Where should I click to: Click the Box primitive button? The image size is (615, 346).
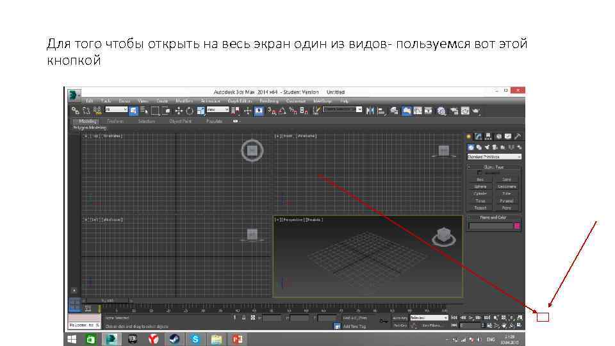tap(480, 179)
